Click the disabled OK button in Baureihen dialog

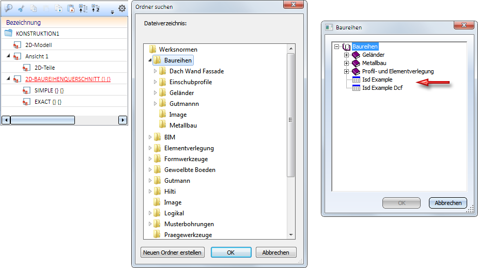(x=402, y=203)
